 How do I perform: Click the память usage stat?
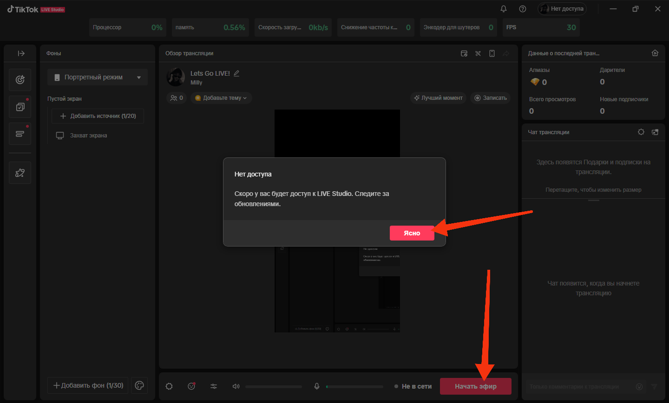point(210,27)
